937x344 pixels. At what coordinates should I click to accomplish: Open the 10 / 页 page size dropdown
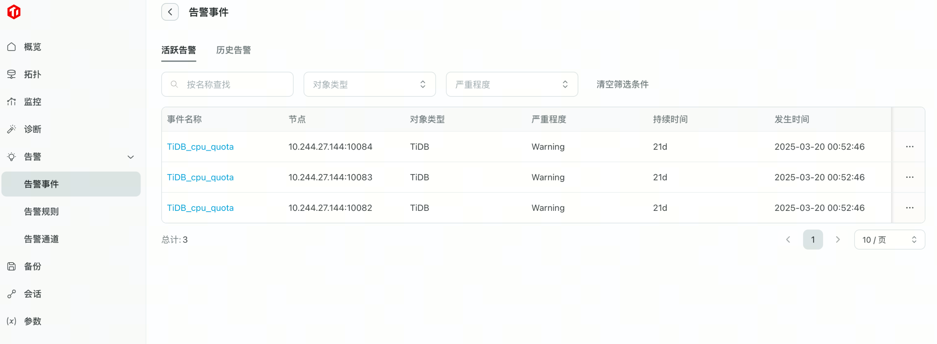(889, 240)
